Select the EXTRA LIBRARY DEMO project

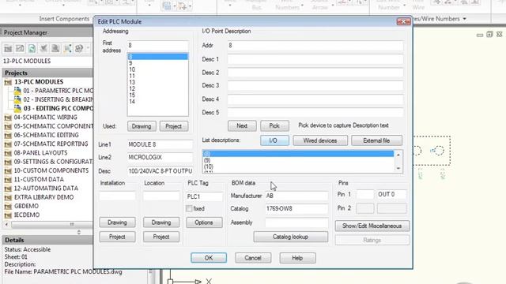(x=44, y=197)
